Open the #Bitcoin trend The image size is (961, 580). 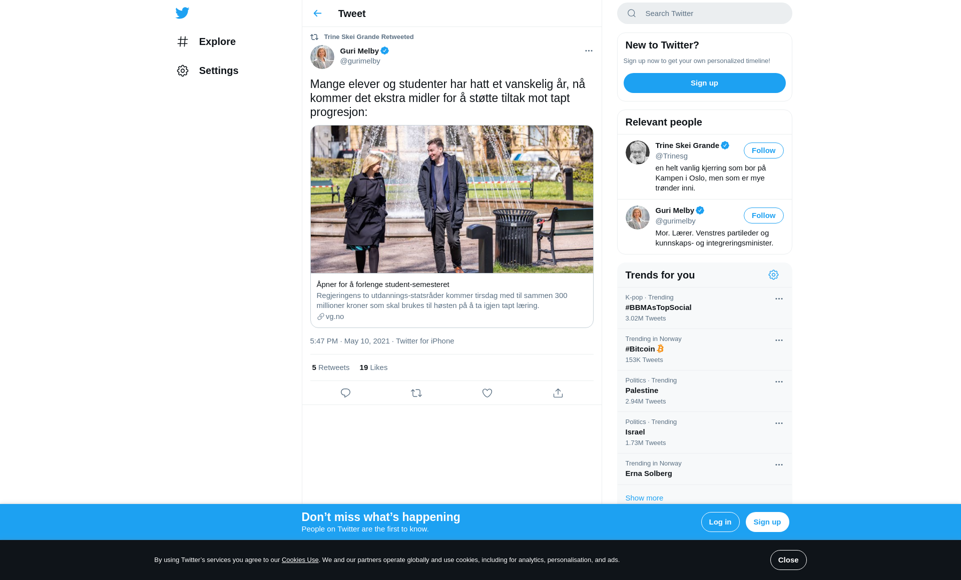(705, 349)
